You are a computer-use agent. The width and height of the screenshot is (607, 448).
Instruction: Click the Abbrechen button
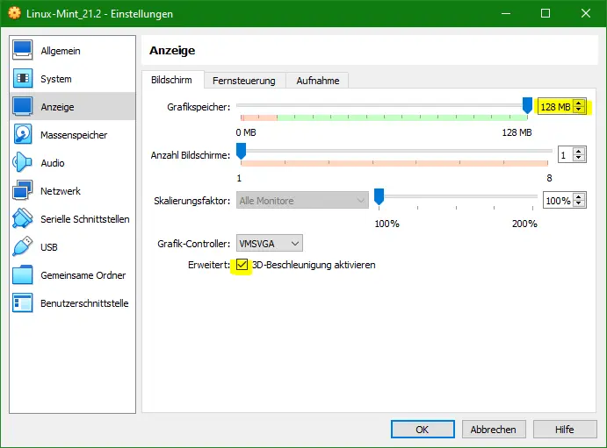[x=493, y=430]
